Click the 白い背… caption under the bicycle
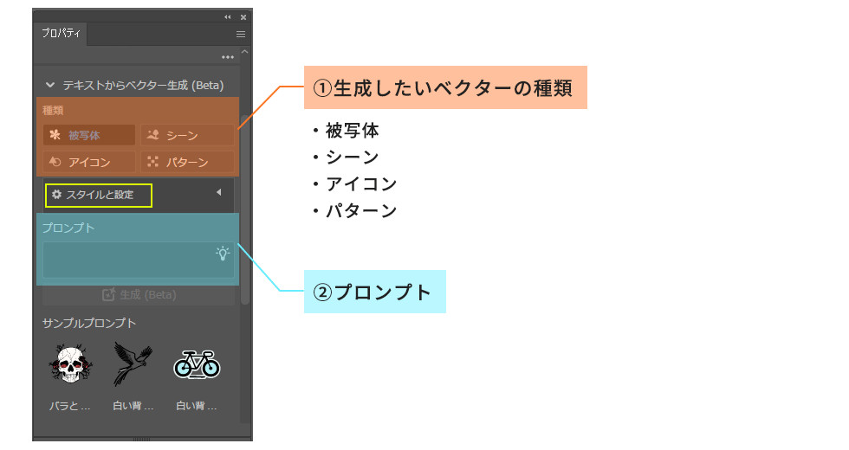Viewport: 849px width, 450px height. (x=197, y=406)
